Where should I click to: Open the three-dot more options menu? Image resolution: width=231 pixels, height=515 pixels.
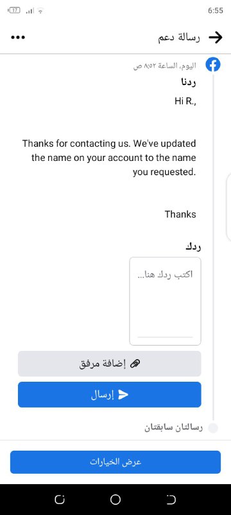click(x=18, y=37)
